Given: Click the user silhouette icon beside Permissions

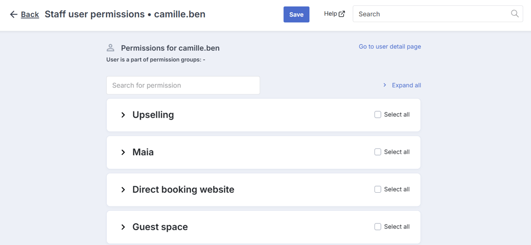Looking at the screenshot, I should [x=111, y=48].
